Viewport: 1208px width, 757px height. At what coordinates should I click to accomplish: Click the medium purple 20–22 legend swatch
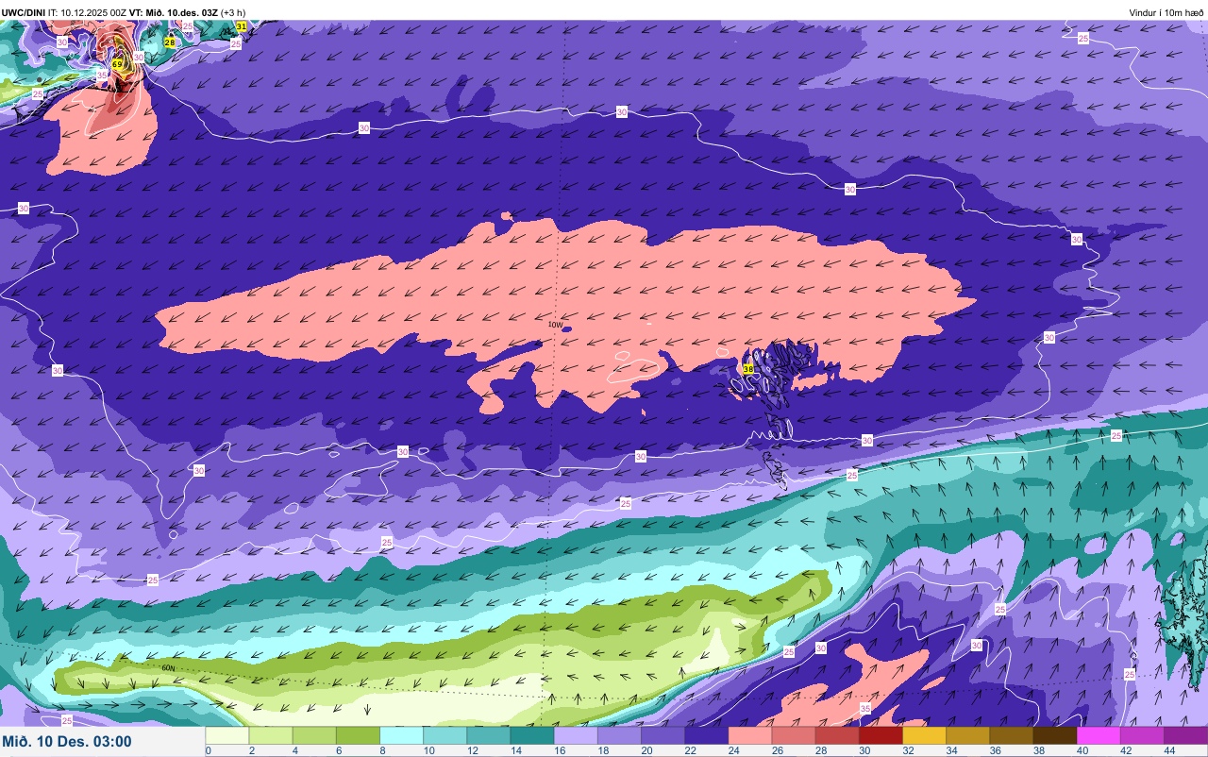(x=663, y=734)
